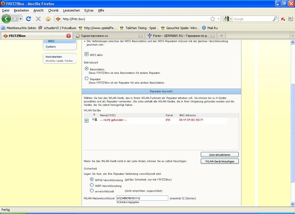
Task: Open Meistbesuchte Seiten bookmark folder
Action: (19, 28)
